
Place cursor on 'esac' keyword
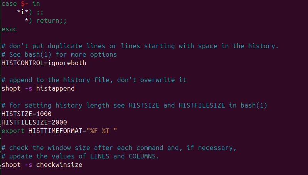pos(9,29)
